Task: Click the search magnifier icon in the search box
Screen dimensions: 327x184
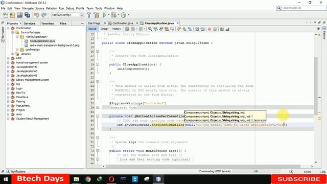Action: (x=279, y=8)
